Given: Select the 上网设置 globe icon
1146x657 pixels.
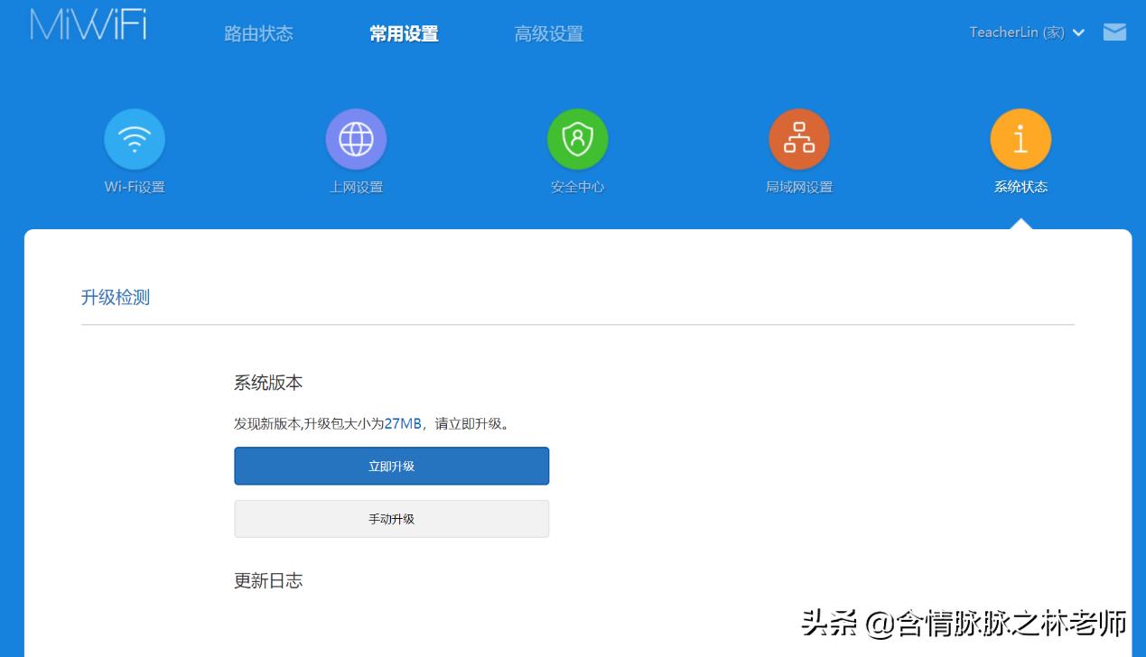Looking at the screenshot, I should [x=356, y=138].
